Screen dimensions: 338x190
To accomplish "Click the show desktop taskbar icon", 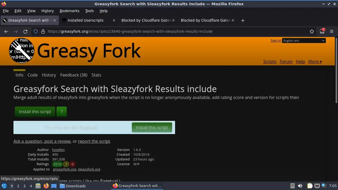I will pyautogui.click(x=54, y=186).
